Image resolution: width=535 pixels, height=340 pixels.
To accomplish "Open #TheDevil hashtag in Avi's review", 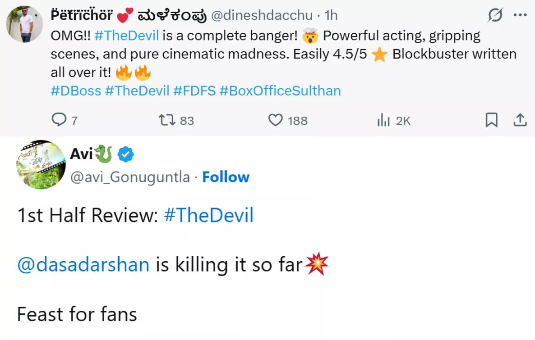I will (x=208, y=216).
